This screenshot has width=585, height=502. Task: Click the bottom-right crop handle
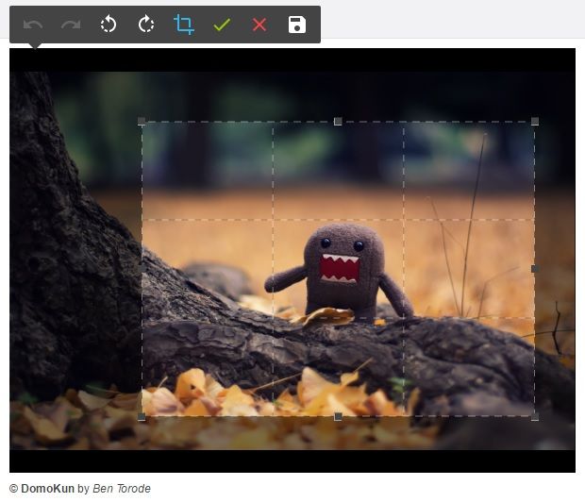pos(535,416)
